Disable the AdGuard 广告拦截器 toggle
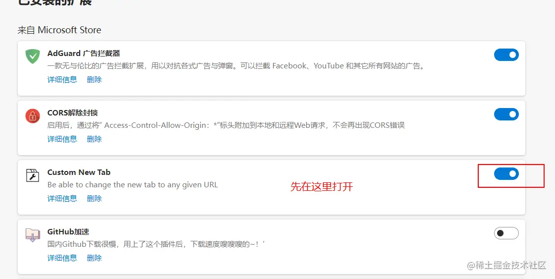The image size is (555, 279). coord(506,55)
